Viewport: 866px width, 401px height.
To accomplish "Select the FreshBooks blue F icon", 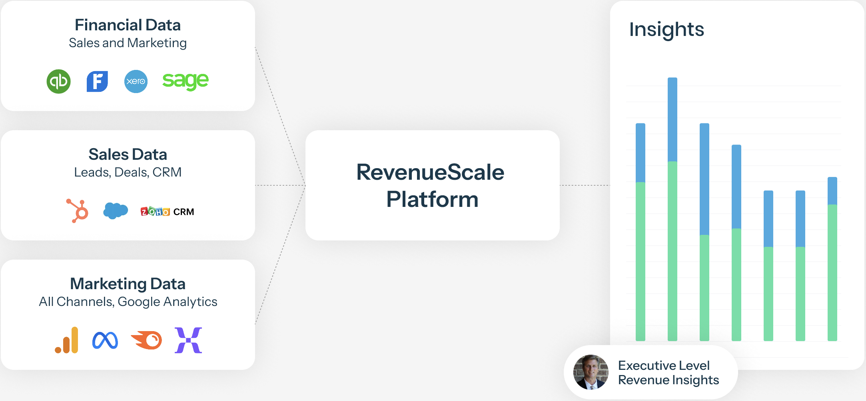I will (97, 81).
